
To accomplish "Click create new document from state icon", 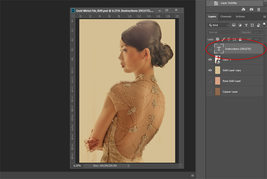I will (x=243, y=9).
